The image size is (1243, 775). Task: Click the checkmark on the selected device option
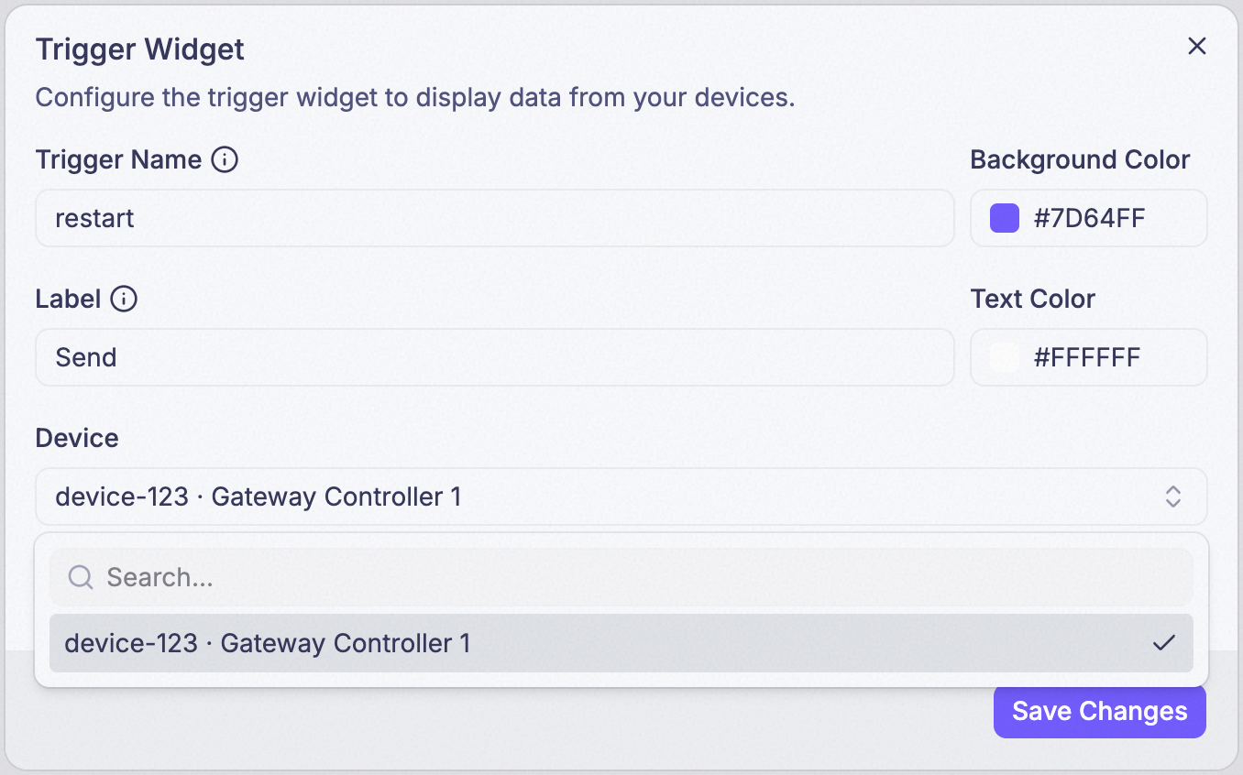[1163, 643]
